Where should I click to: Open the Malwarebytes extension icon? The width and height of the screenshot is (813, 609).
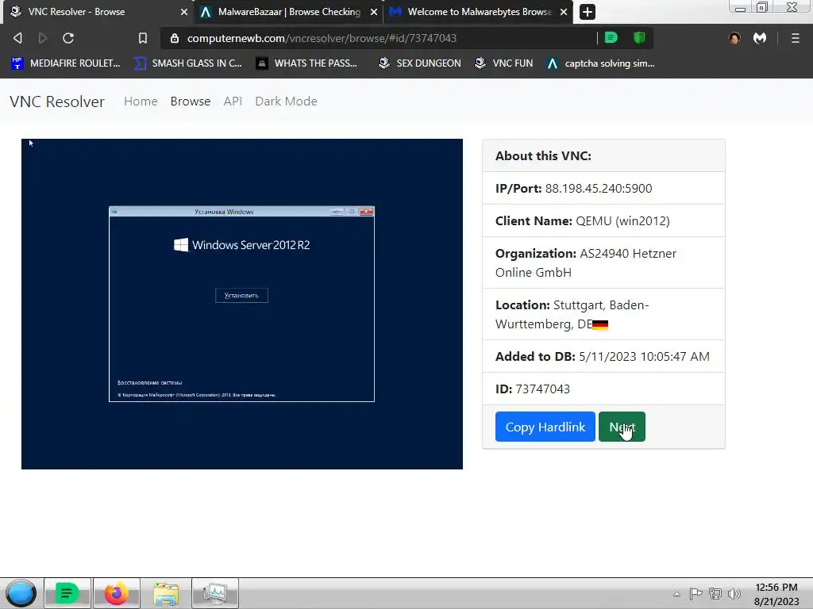pyautogui.click(x=760, y=38)
